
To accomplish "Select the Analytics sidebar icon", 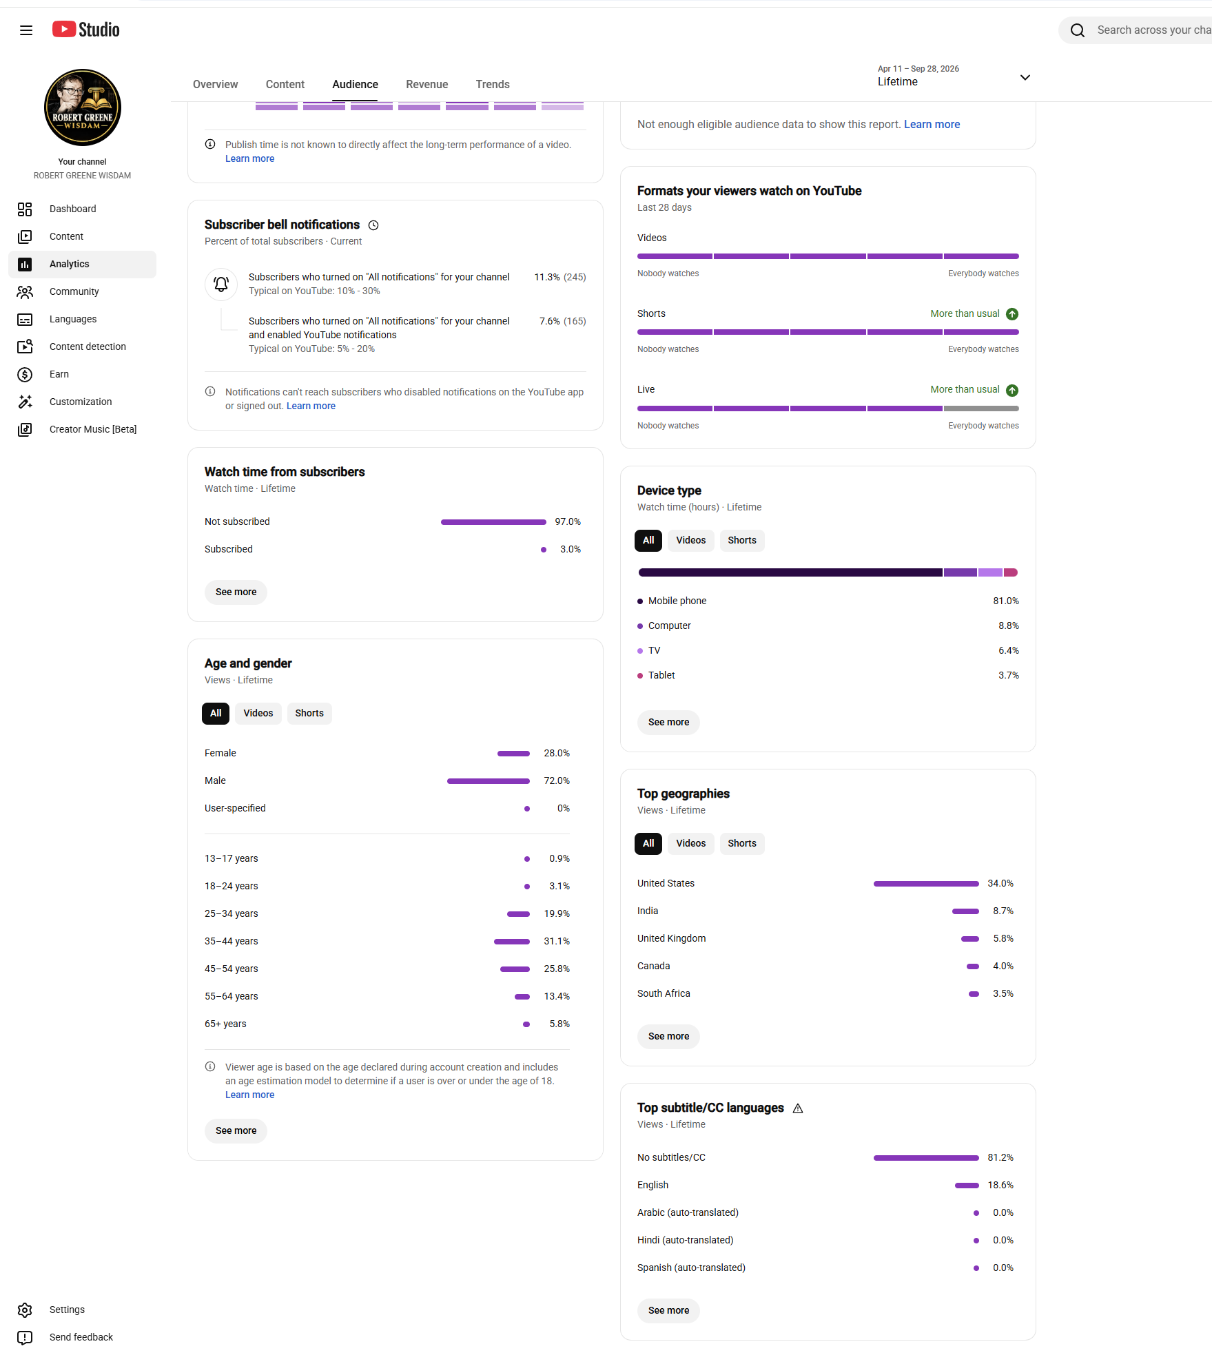I will [25, 264].
